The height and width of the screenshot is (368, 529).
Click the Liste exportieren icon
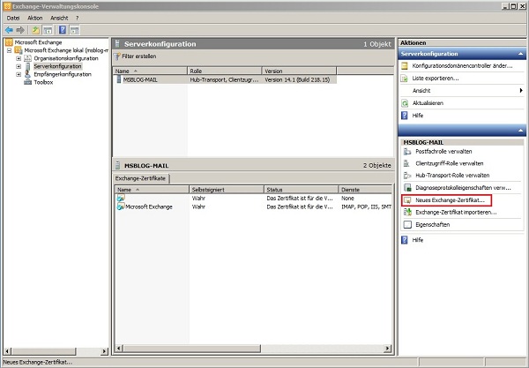point(404,79)
